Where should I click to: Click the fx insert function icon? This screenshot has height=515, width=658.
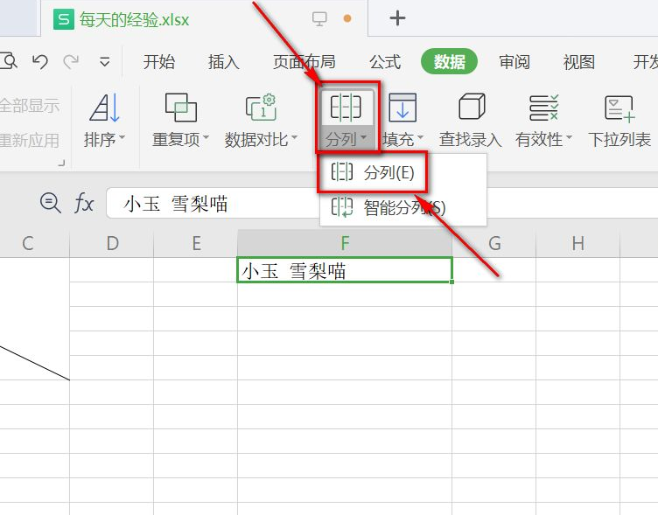(84, 204)
